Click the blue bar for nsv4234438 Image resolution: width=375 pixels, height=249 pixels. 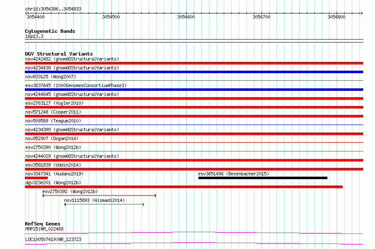tap(194, 72)
